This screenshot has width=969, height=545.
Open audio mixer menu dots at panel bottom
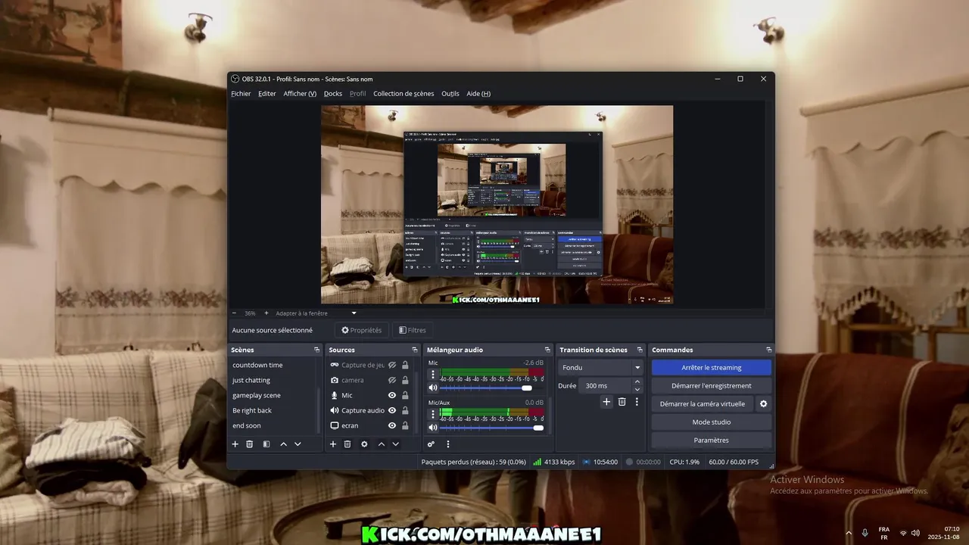click(448, 444)
